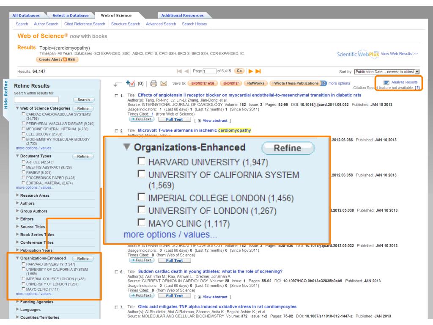Click the Go button for page number
The height and width of the screenshot is (325, 433).
[x=239, y=71]
